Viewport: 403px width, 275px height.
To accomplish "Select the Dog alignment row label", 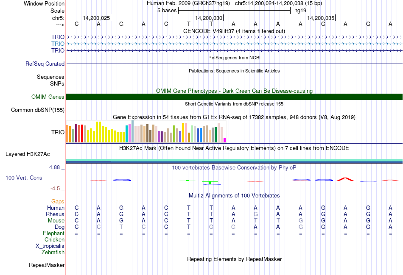I will pyautogui.click(x=59, y=227).
